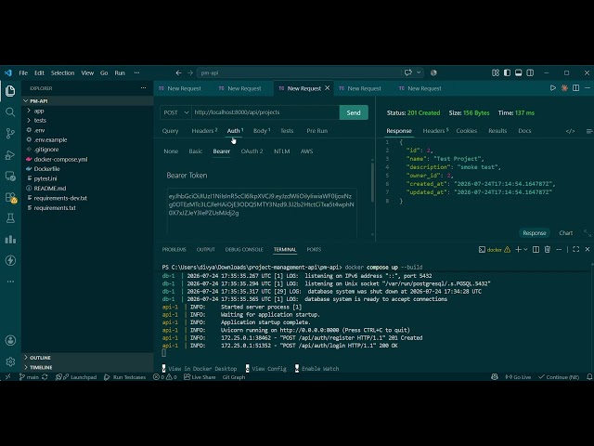The width and height of the screenshot is (594, 446).
Task: Switch to the Body request tab
Action: tap(262, 131)
